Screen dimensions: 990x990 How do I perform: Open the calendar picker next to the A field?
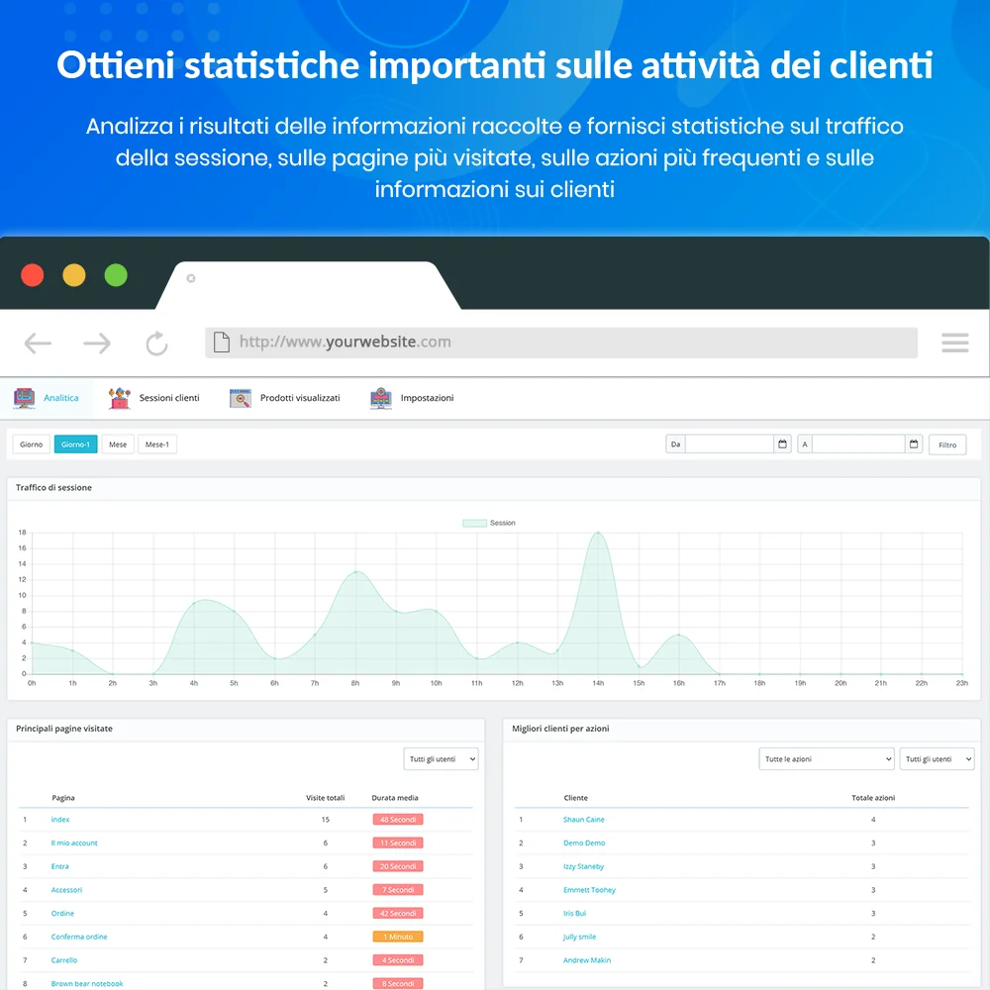(x=912, y=444)
